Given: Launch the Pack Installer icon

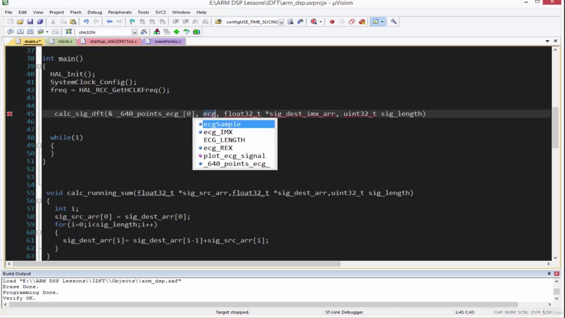Looking at the screenshot, I should coord(196,32).
